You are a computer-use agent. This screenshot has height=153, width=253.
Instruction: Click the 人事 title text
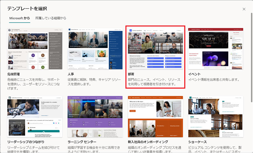[x=71, y=74]
